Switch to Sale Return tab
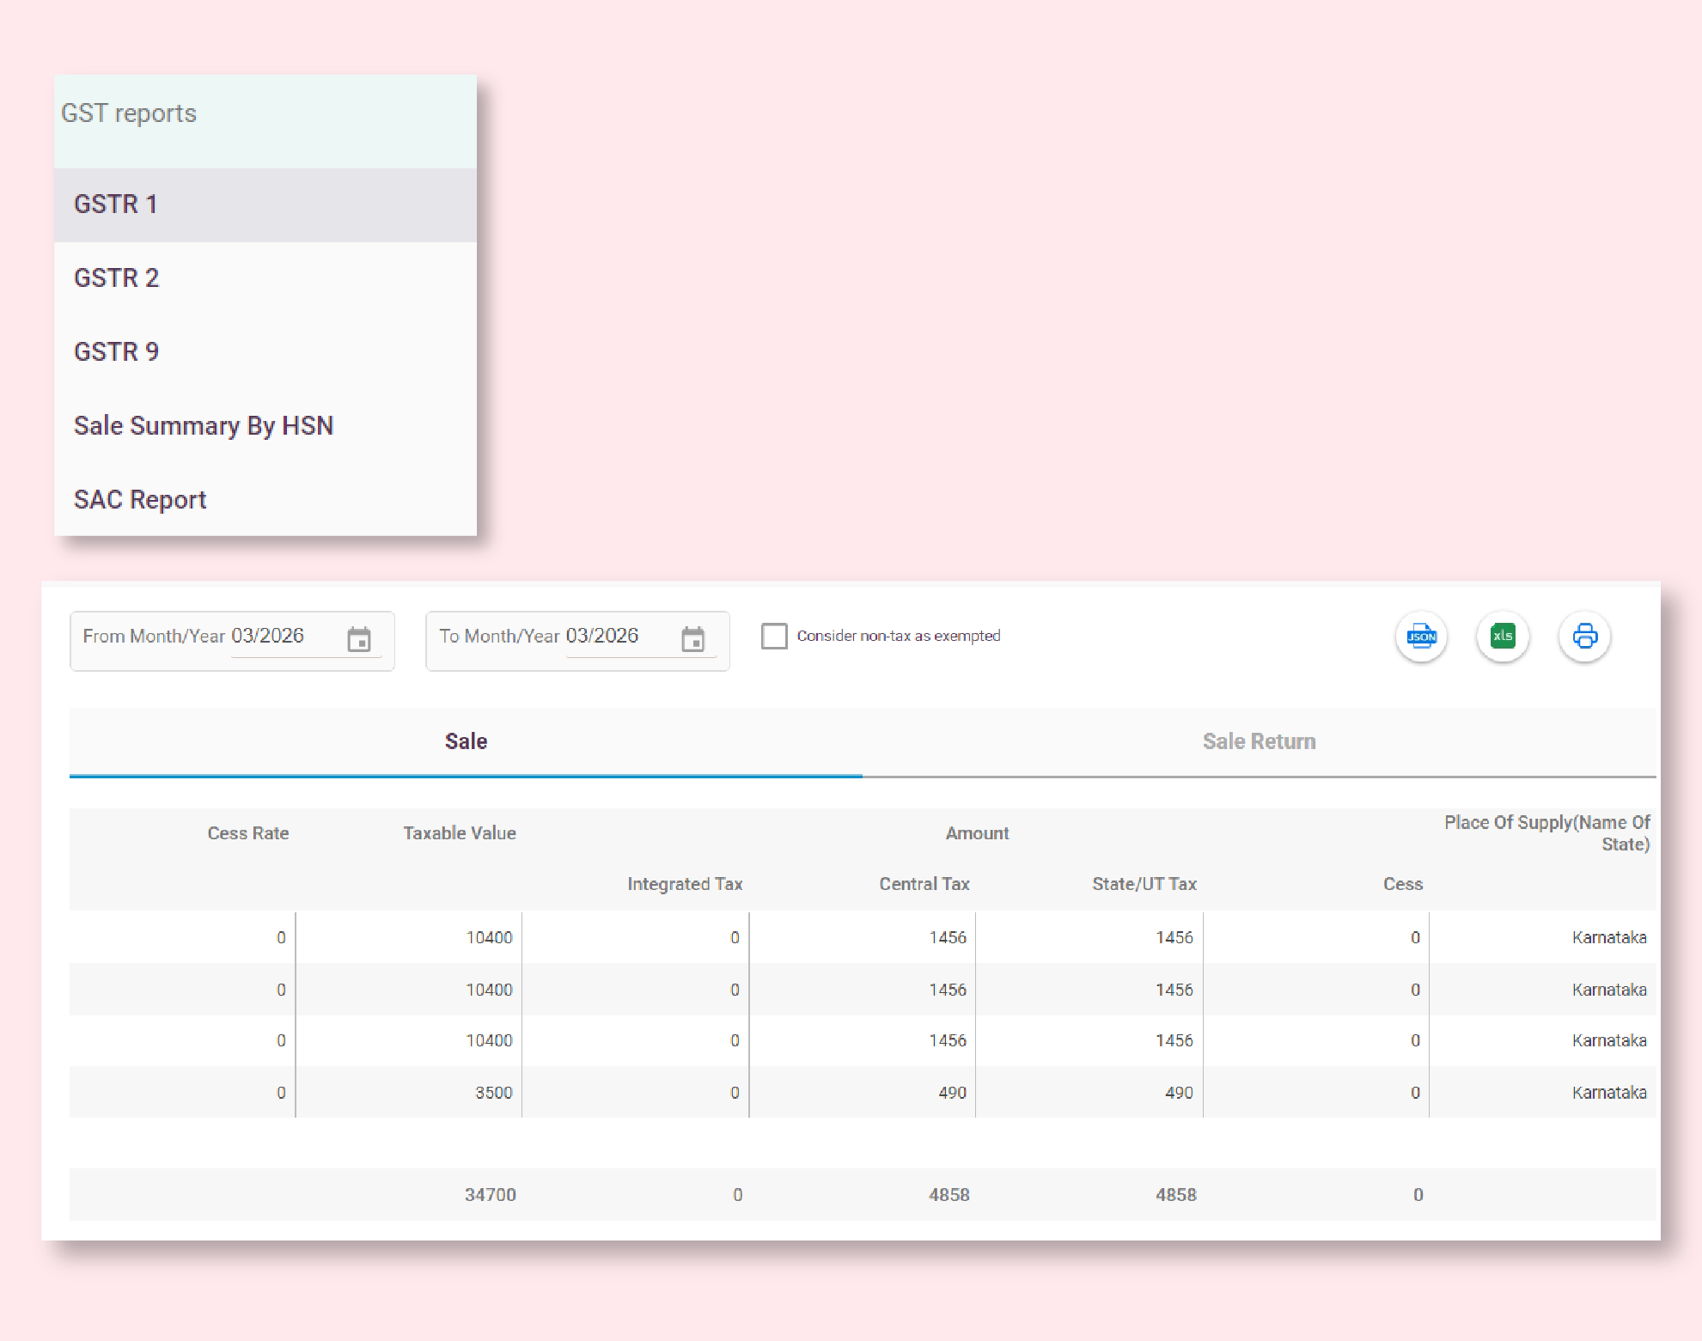 [x=1259, y=741]
